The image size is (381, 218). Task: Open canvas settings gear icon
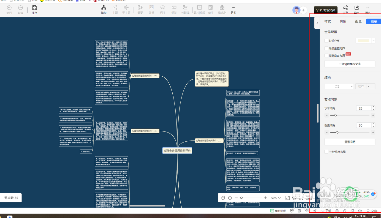(x=294, y=198)
